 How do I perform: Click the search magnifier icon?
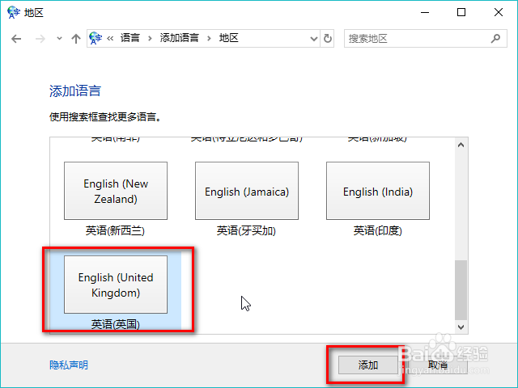point(495,39)
